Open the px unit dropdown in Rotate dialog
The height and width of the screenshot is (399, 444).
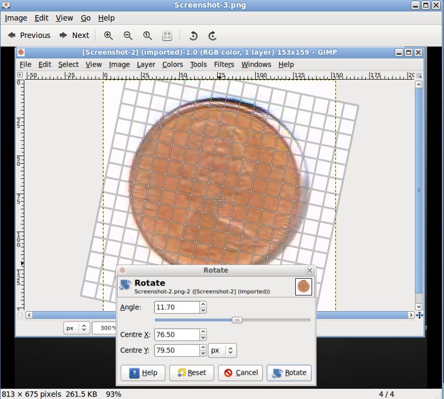click(223, 351)
